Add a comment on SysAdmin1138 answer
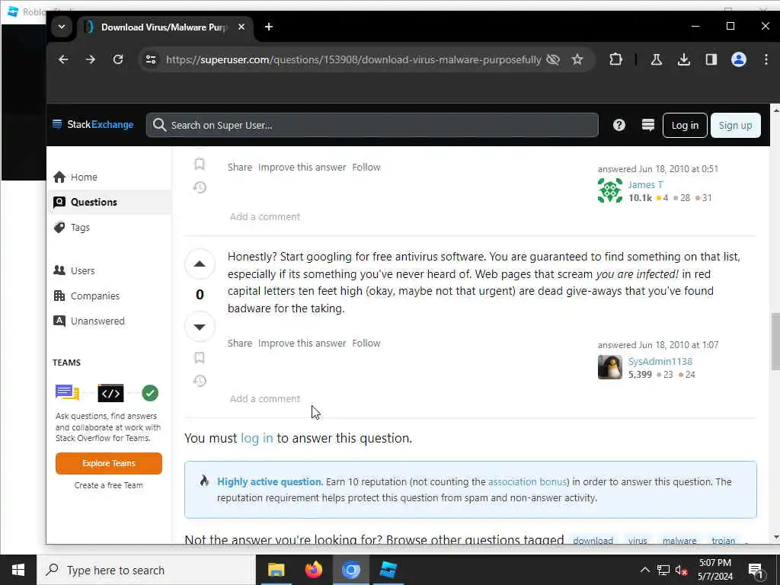This screenshot has height=585, width=780. pyautogui.click(x=264, y=399)
